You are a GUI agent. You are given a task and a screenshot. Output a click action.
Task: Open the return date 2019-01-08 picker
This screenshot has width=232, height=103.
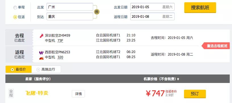(152, 16)
